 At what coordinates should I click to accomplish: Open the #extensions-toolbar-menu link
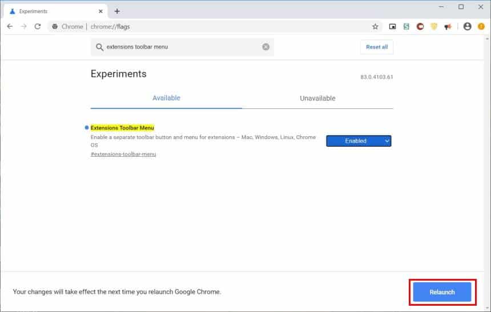point(123,154)
